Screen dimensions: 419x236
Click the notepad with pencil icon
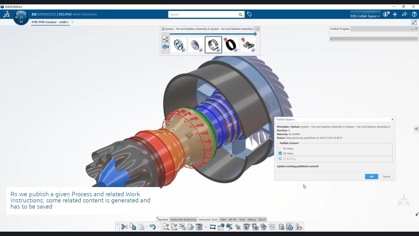pos(247,227)
